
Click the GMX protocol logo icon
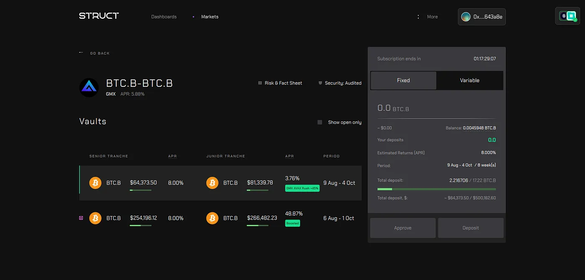click(89, 88)
